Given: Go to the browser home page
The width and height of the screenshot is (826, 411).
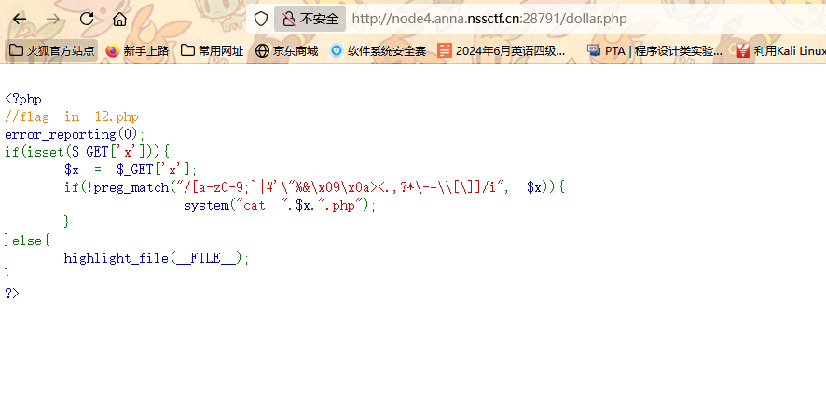Looking at the screenshot, I should 119,19.
